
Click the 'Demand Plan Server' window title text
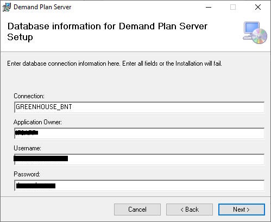pyautogui.click(x=42, y=7)
